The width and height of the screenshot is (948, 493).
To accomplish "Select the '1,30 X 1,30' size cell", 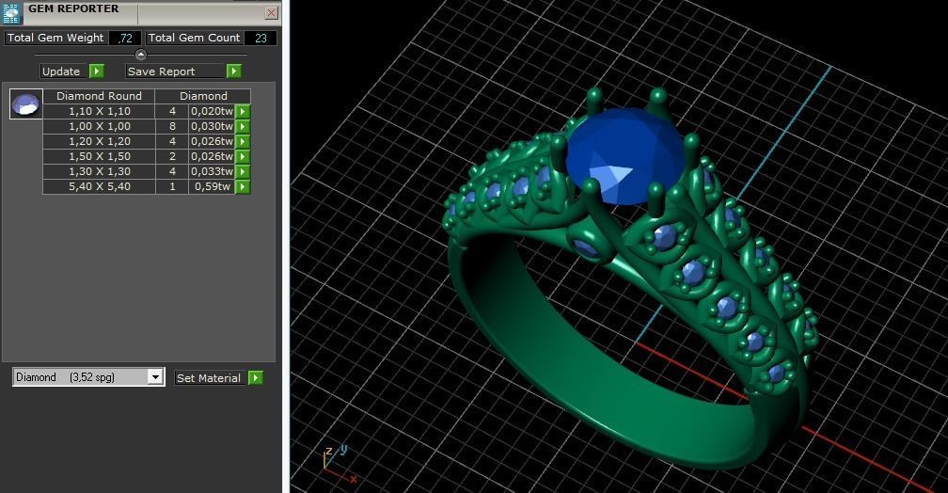I will point(99,172).
